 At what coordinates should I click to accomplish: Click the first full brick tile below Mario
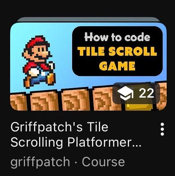click(x=45, y=101)
